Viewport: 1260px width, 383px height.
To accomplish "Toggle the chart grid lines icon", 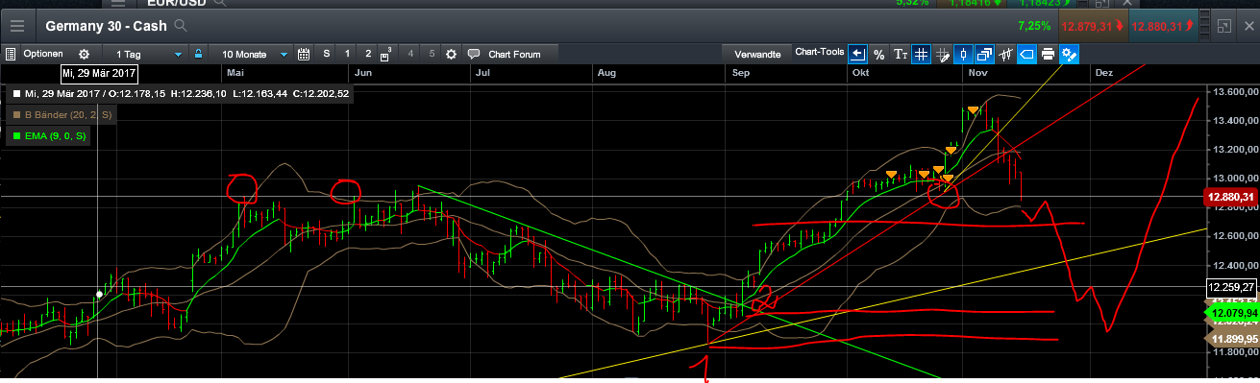I will (921, 54).
